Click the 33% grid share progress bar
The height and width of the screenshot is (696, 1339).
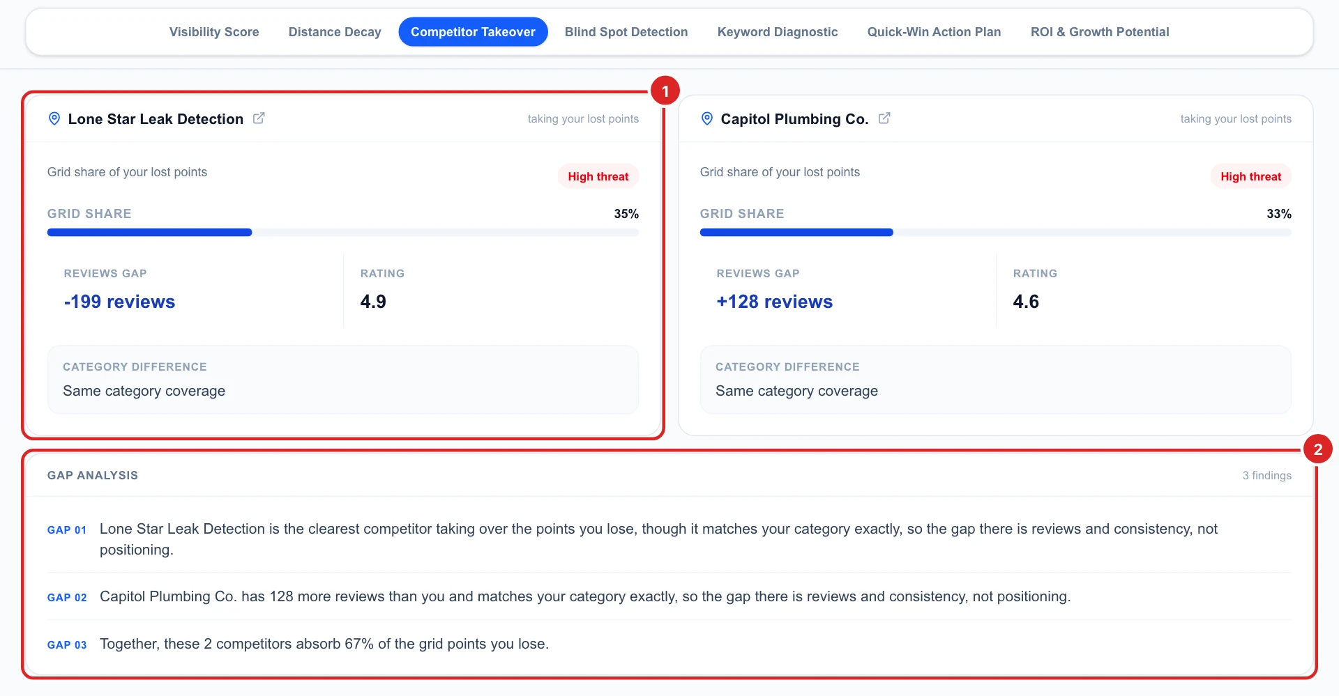click(x=996, y=233)
